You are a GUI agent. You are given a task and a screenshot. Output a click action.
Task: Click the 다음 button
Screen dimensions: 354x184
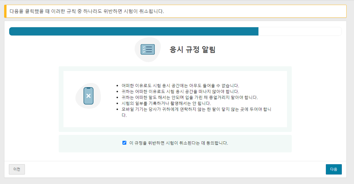tap(334, 169)
